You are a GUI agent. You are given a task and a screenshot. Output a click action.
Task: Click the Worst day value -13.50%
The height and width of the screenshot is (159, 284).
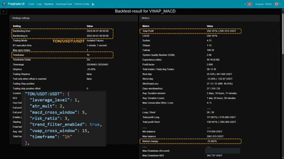tap(220, 79)
